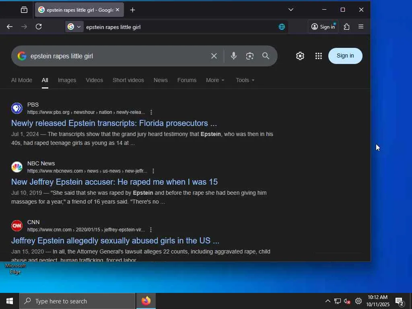This screenshot has height=309, width=412.
Task: Click the taskbar search box
Action: point(77,301)
